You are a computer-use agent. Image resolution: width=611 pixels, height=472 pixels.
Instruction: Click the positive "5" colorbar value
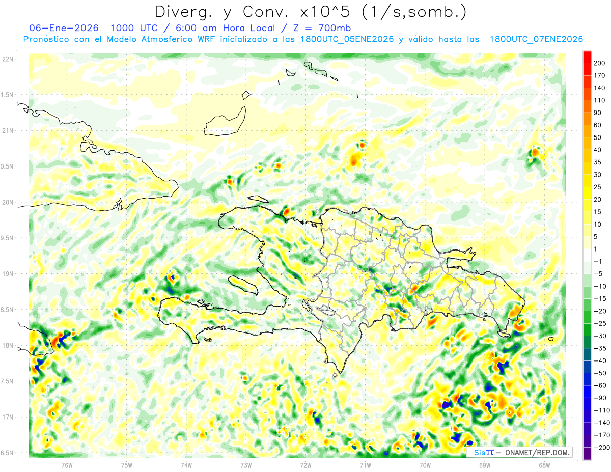pyautogui.click(x=596, y=237)
